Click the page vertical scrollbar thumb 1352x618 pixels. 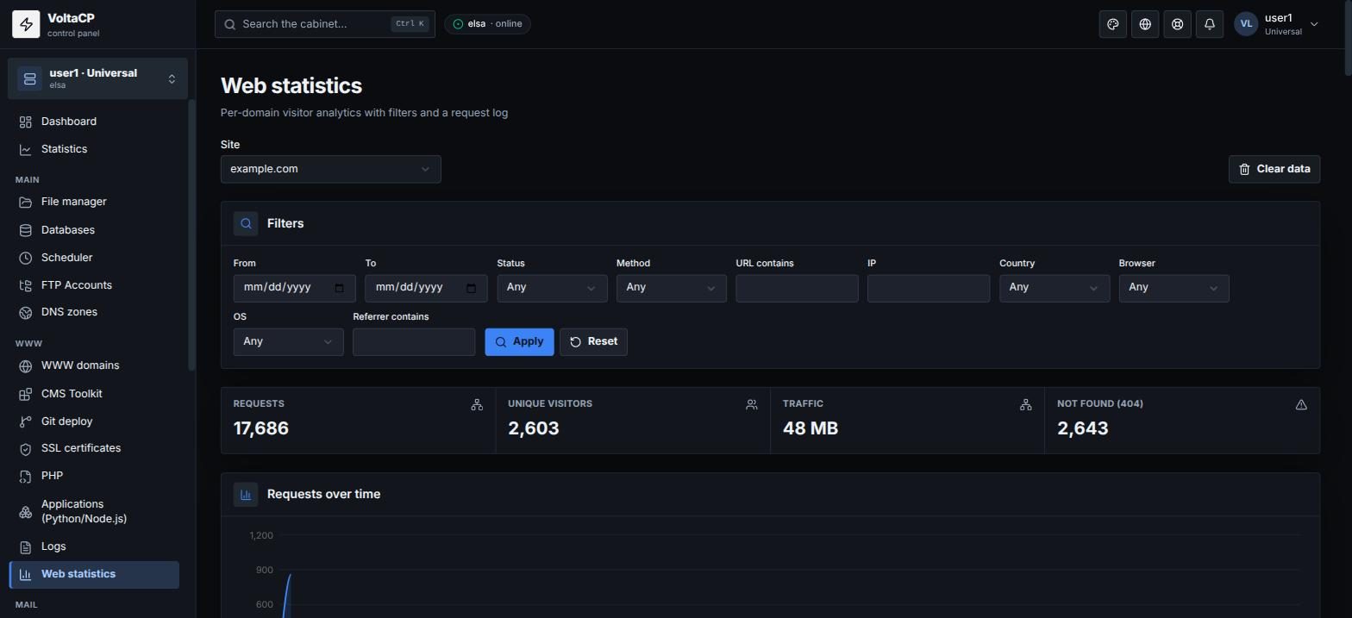tap(1348, 37)
